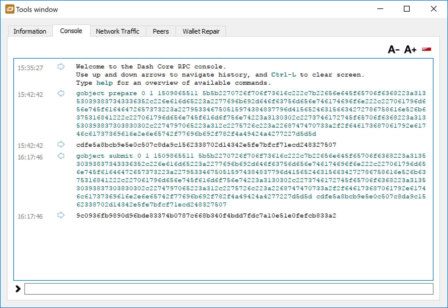Click the prompt chevron beside command input
Viewport: 448px width, 308px height.
coord(18,289)
